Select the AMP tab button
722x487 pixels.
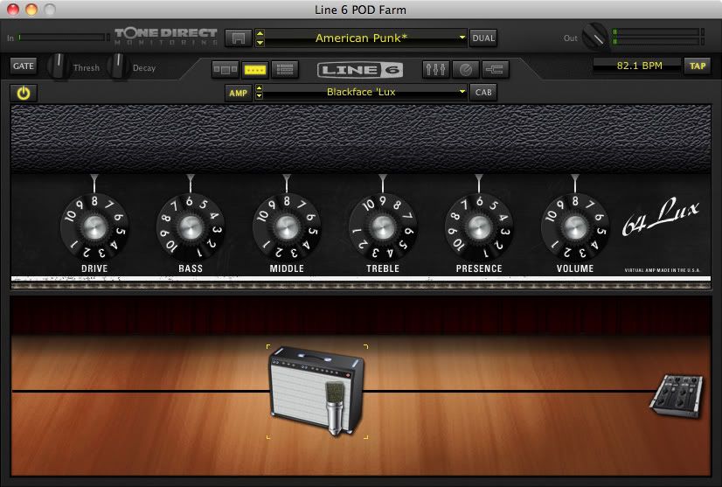pos(238,93)
